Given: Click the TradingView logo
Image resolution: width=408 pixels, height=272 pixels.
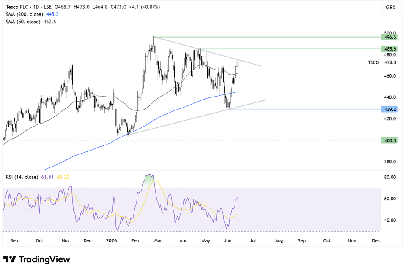Looking at the screenshot, I should [37, 259].
